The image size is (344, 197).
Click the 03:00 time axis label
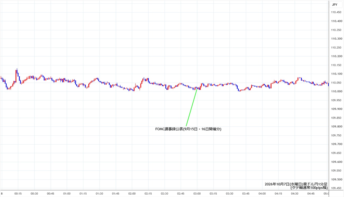[197, 194]
